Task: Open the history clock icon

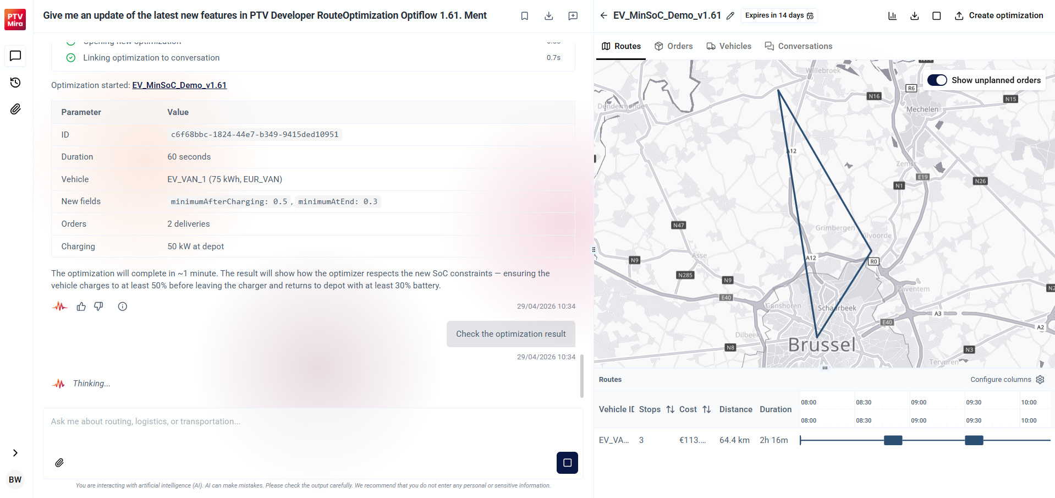Action: [15, 83]
